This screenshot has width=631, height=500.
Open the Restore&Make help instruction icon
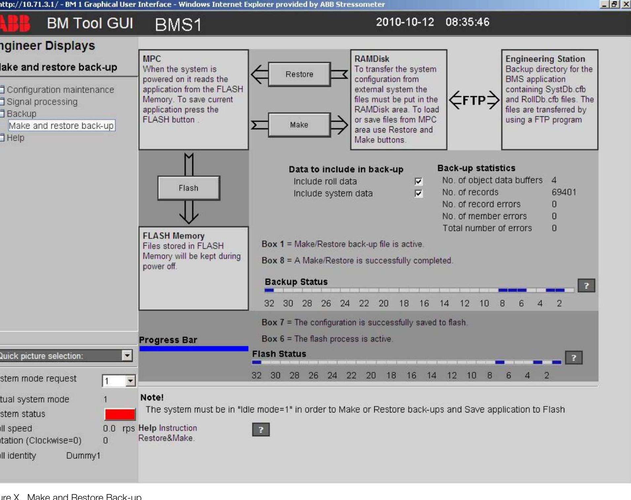261,430
